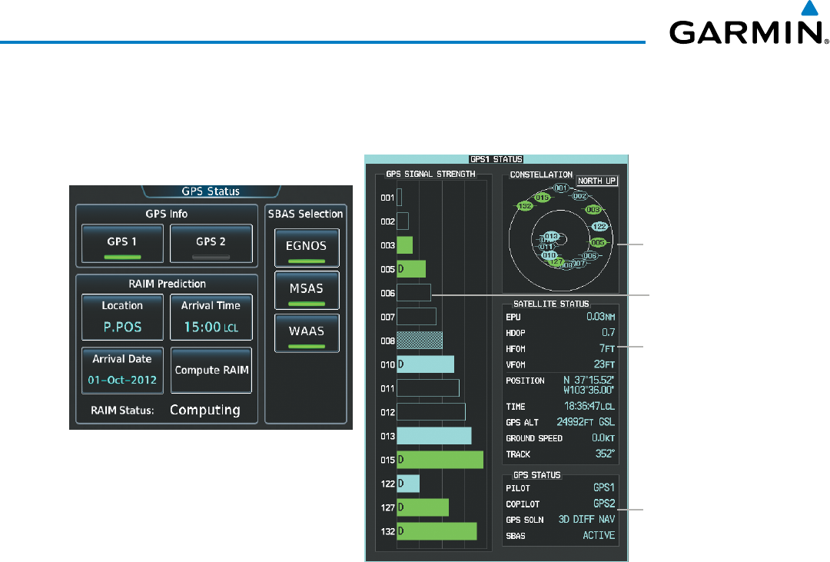Click satellite 006 hollow signal bar
The height and width of the screenshot is (562, 830).
pyautogui.click(x=414, y=292)
